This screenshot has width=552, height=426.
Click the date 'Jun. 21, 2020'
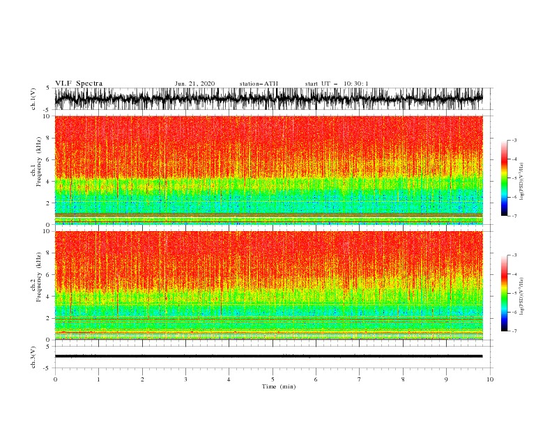tap(194, 84)
